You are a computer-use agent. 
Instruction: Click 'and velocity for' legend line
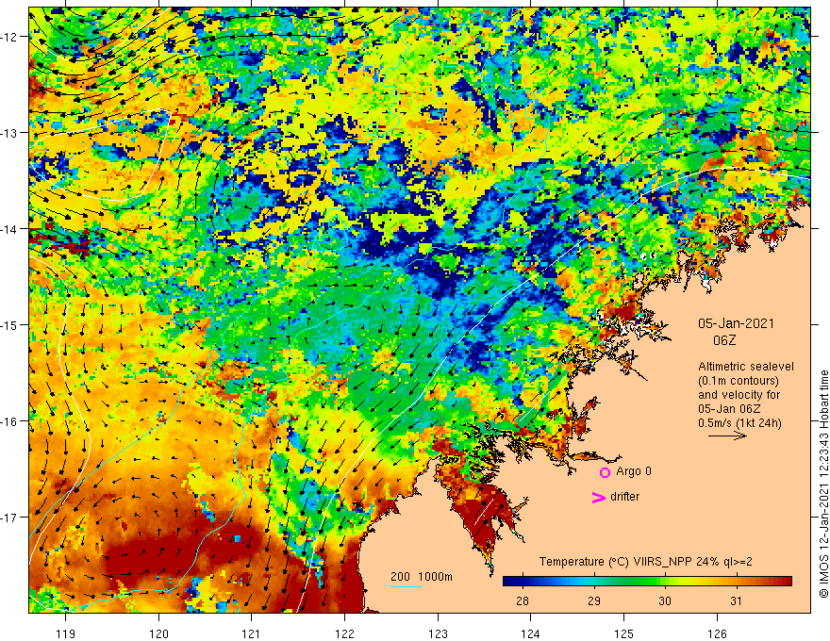tap(739, 395)
